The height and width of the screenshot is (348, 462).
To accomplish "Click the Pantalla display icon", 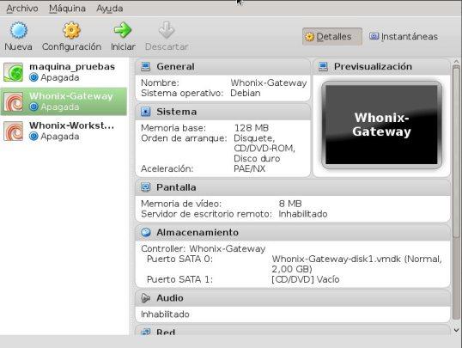I will pyautogui.click(x=145, y=187).
